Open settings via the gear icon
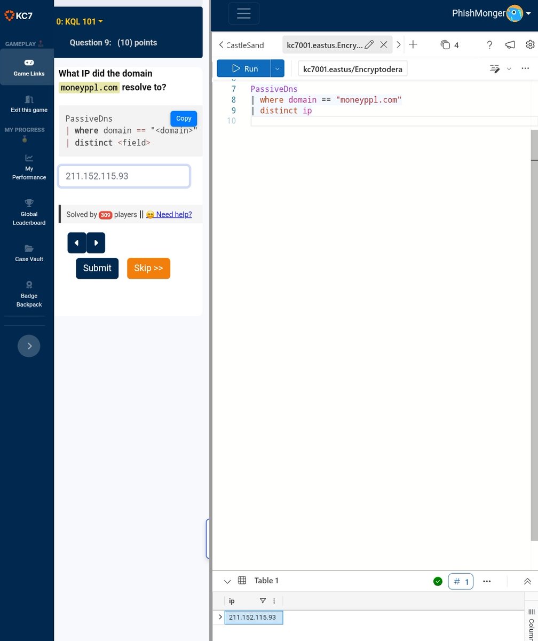This screenshot has width=538, height=641. pos(530,45)
